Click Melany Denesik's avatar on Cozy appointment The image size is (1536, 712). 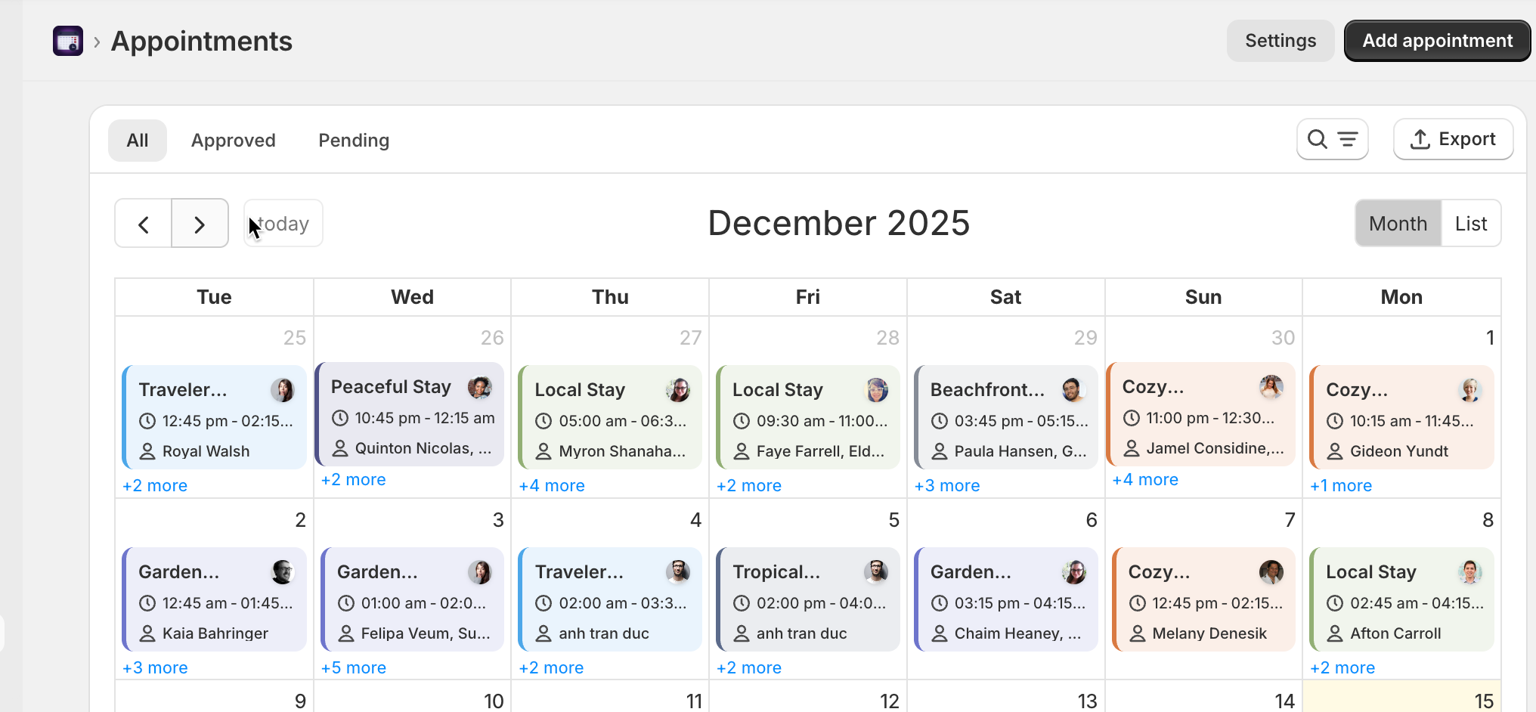[1271, 572]
